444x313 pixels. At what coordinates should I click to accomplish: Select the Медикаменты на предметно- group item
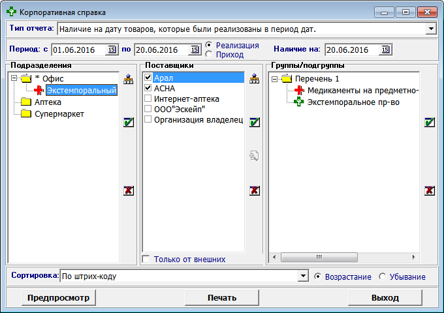tap(363, 91)
